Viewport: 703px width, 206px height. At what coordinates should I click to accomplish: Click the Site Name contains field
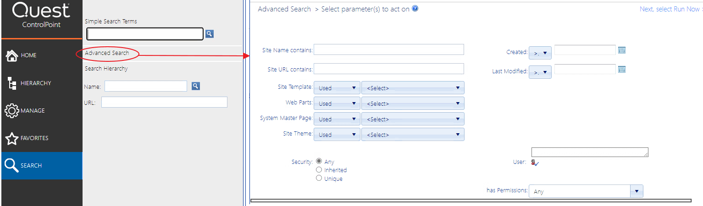coord(388,49)
